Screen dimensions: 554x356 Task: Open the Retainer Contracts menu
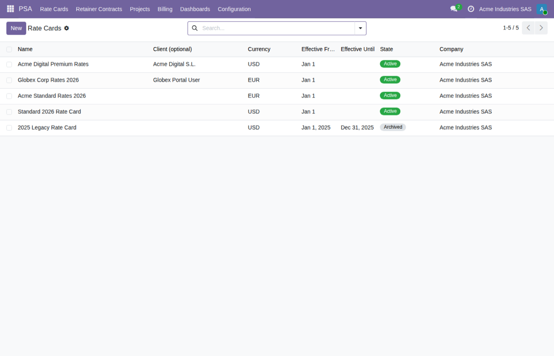coord(99,9)
